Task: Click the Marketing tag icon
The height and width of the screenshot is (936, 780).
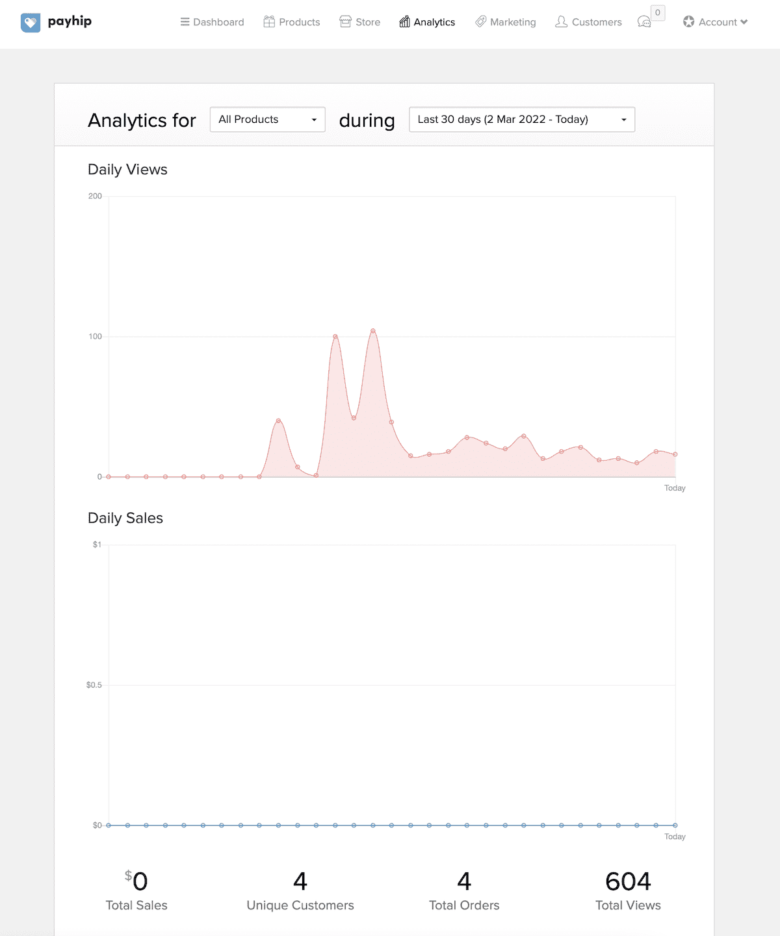Action: pos(480,22)
